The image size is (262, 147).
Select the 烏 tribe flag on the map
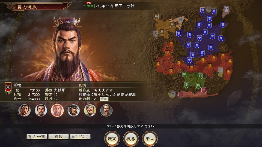209,9
